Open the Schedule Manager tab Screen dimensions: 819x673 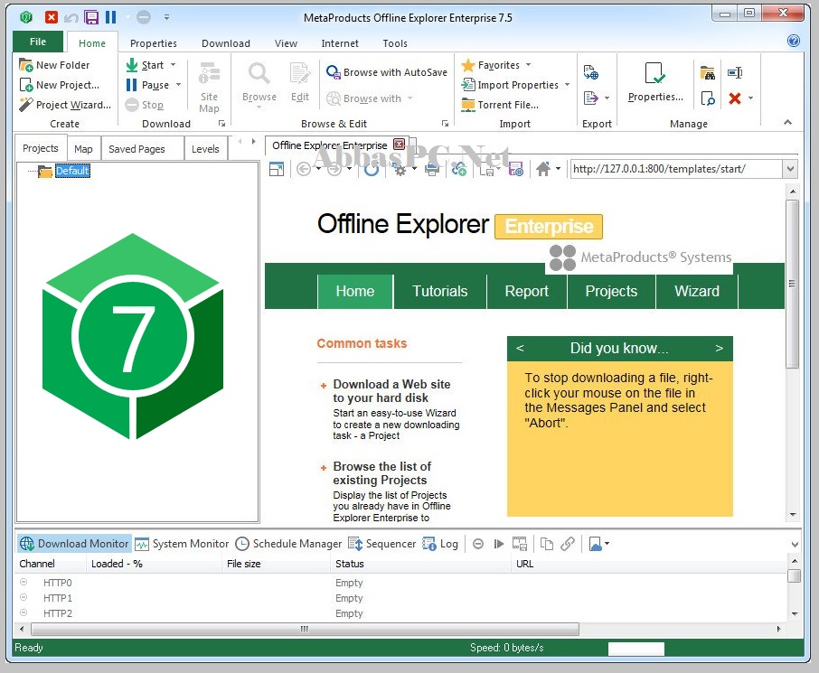288,544
